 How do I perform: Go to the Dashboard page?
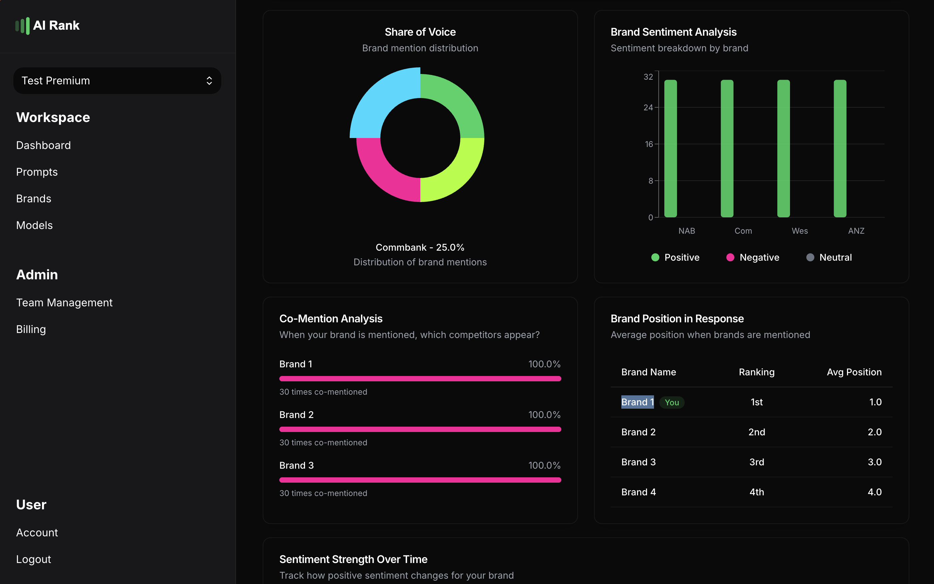coord(43,145)
